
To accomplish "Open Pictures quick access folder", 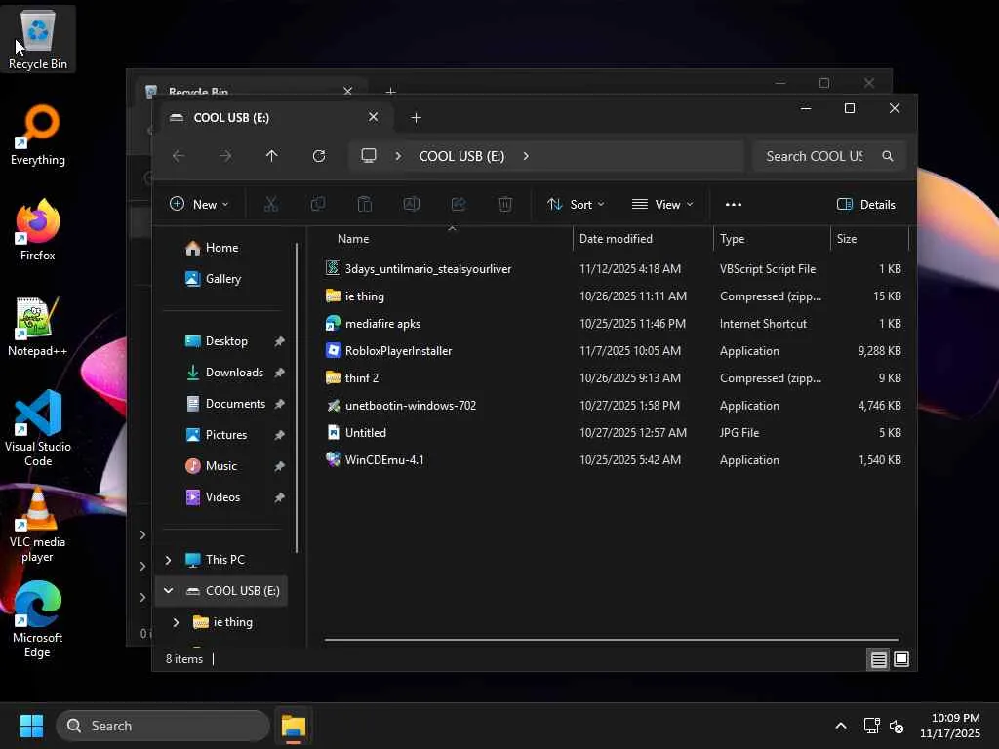I will click(x=226, y=435).
